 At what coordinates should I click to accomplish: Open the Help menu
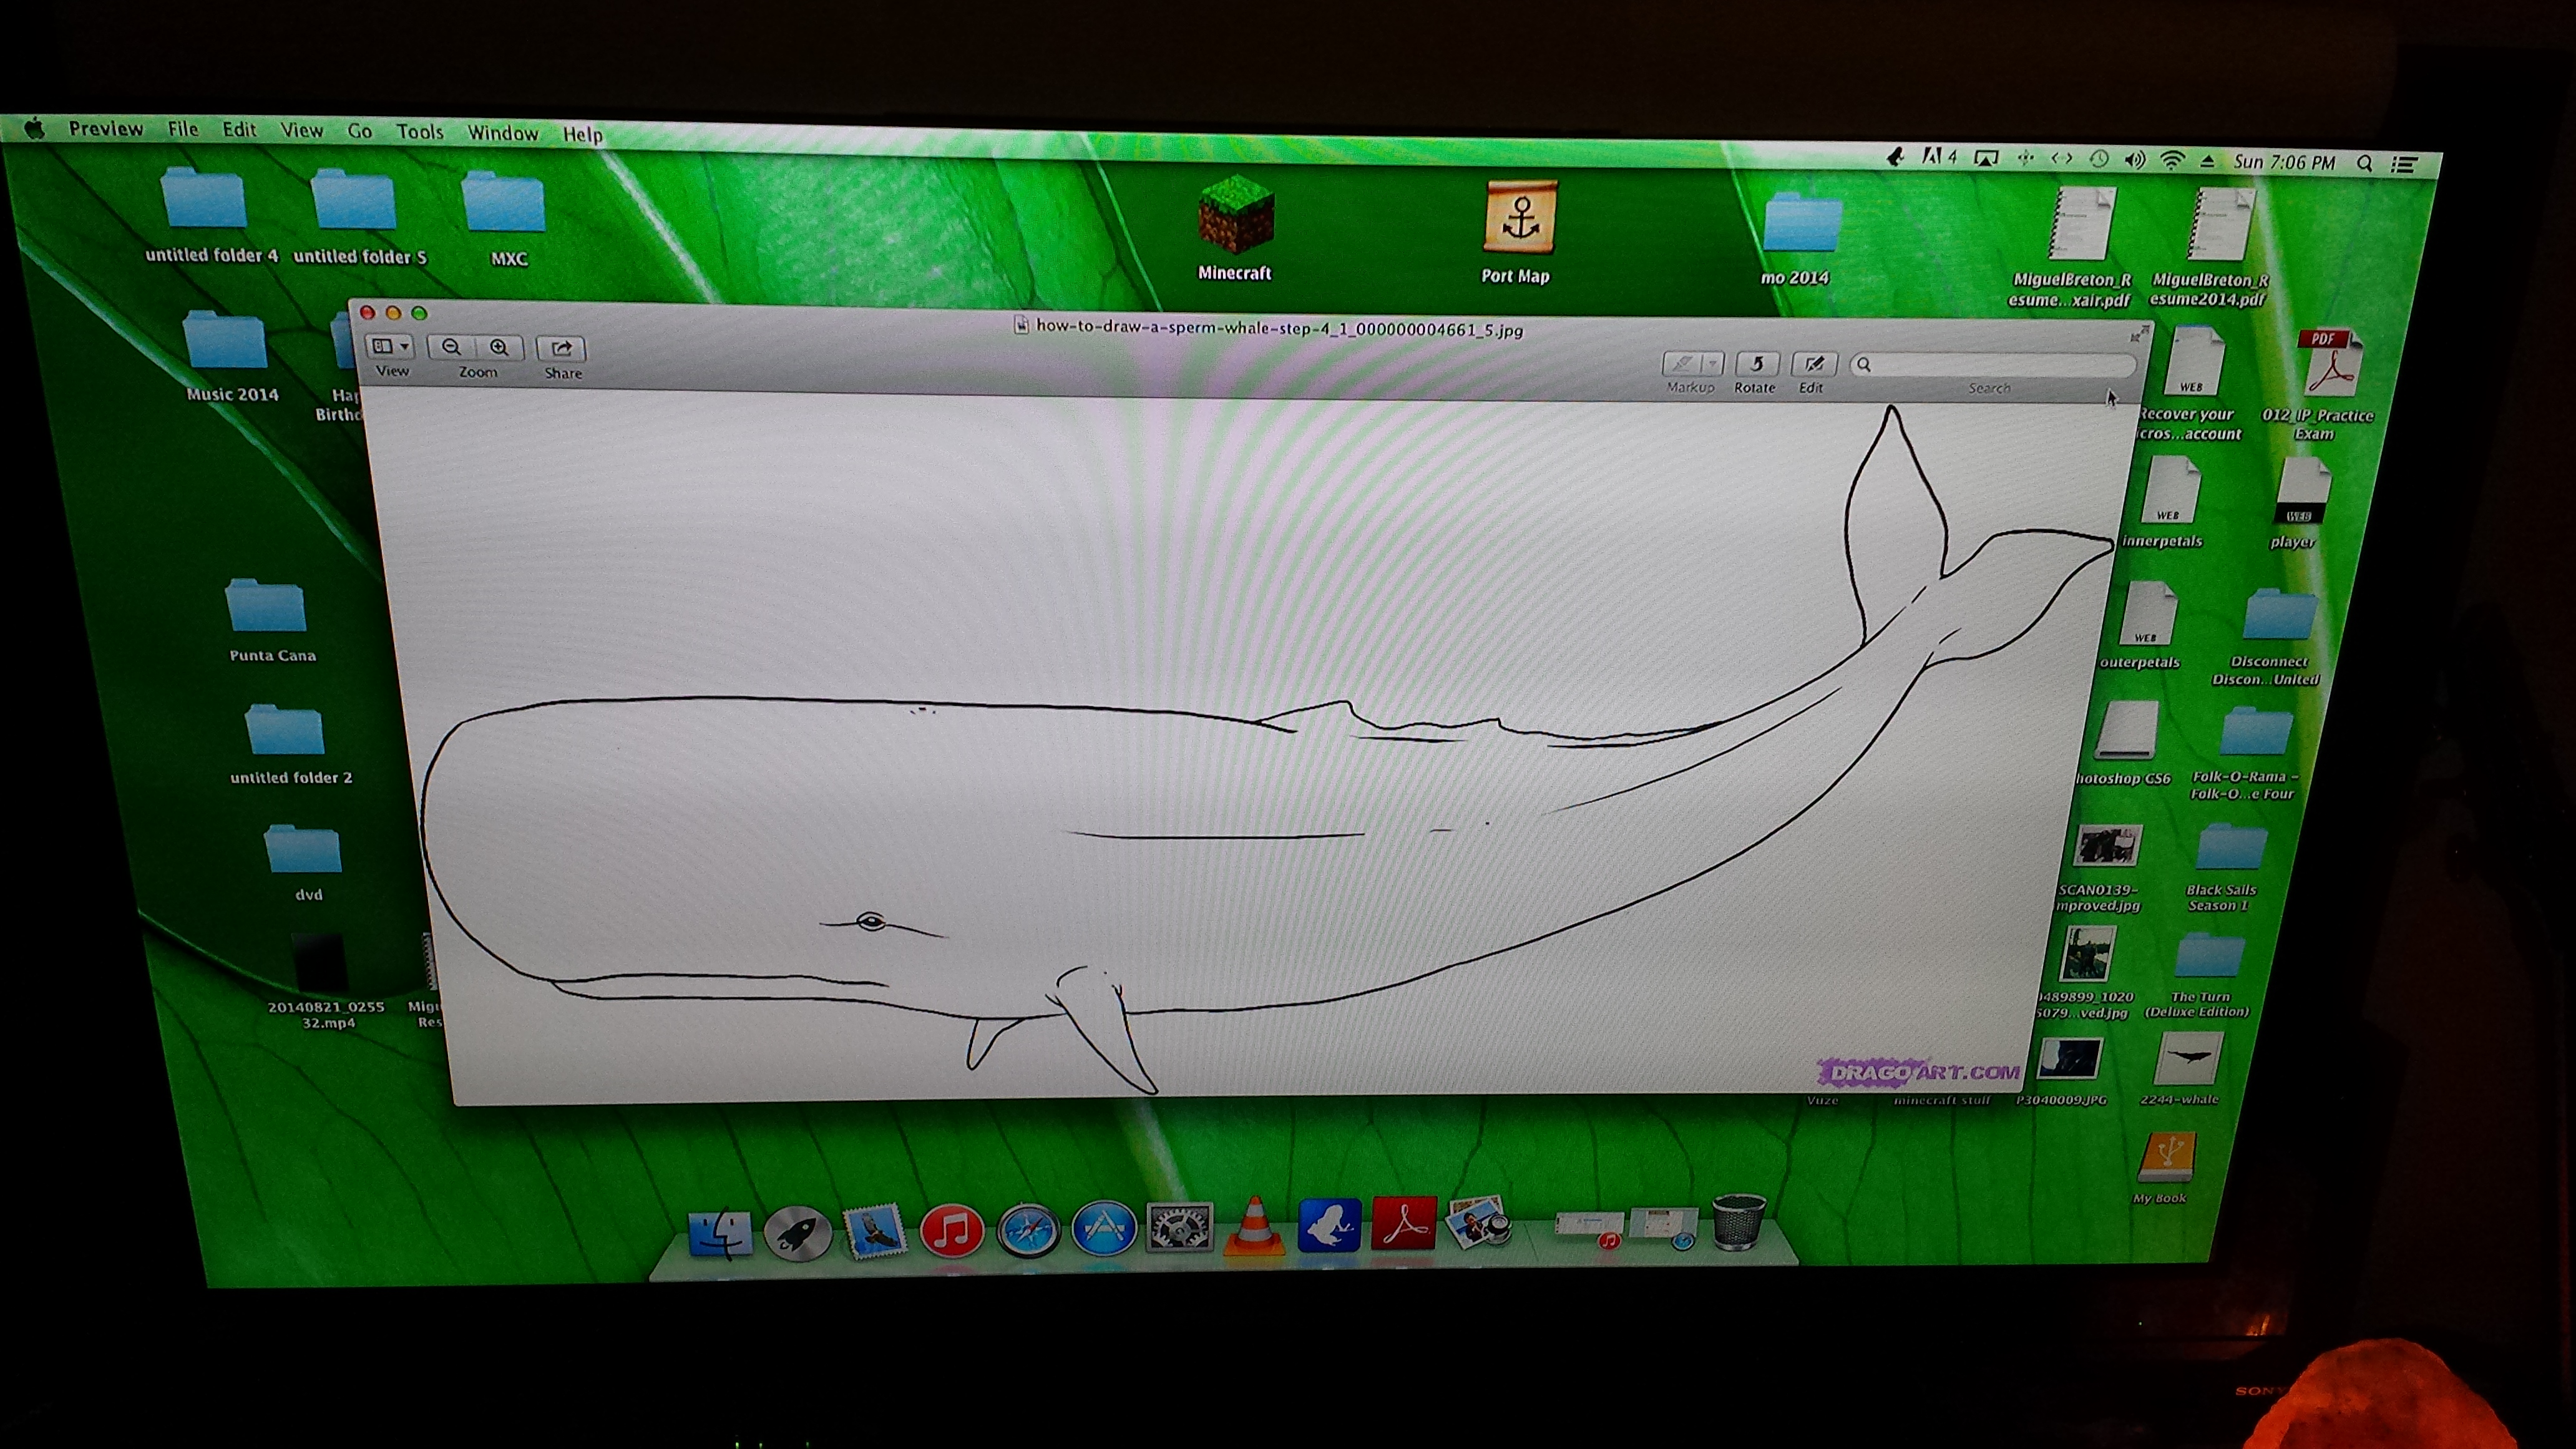pos(582,134)
